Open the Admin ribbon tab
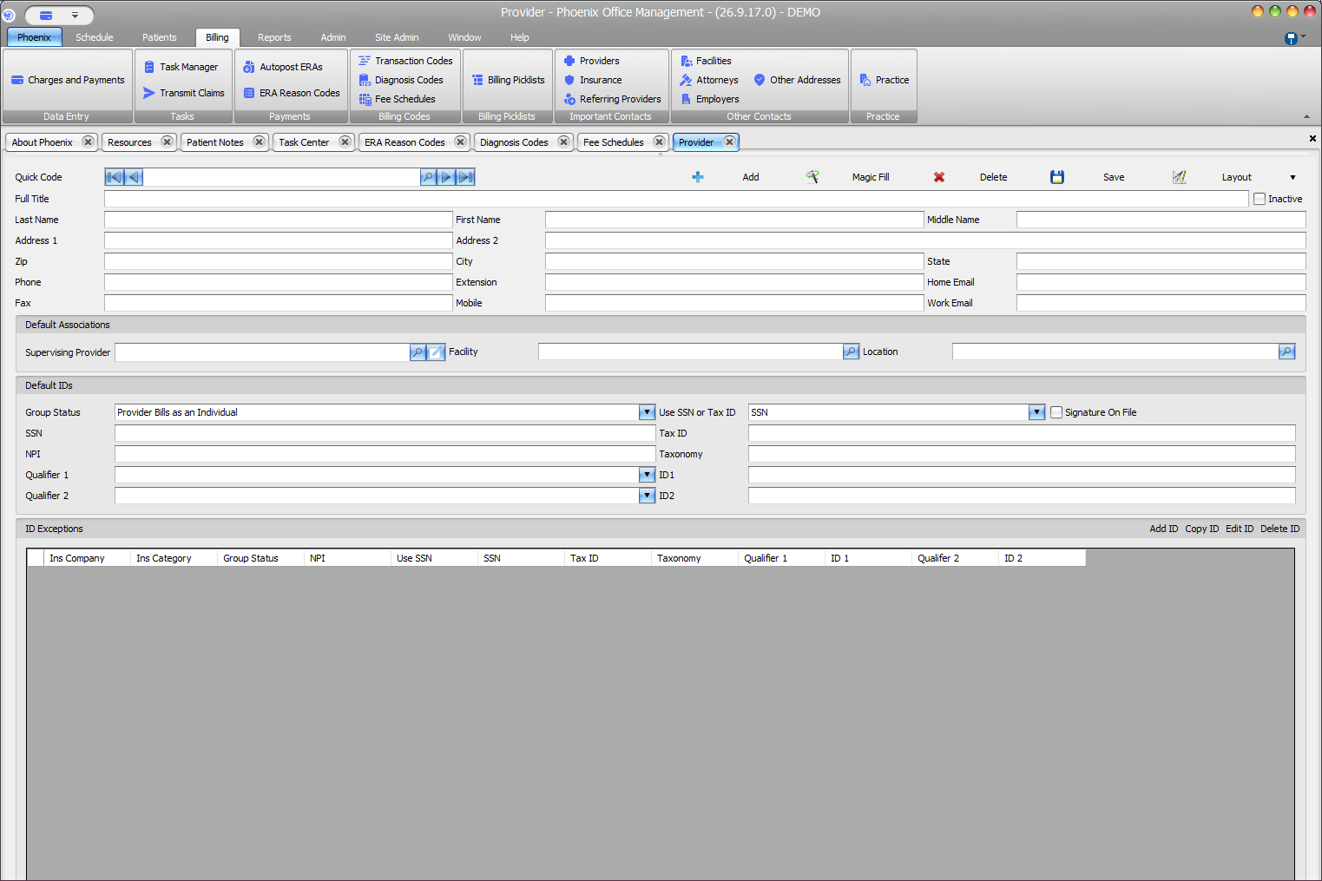Image resolution: width=1322 pixels, height=881 pixels. click(333, 37)
